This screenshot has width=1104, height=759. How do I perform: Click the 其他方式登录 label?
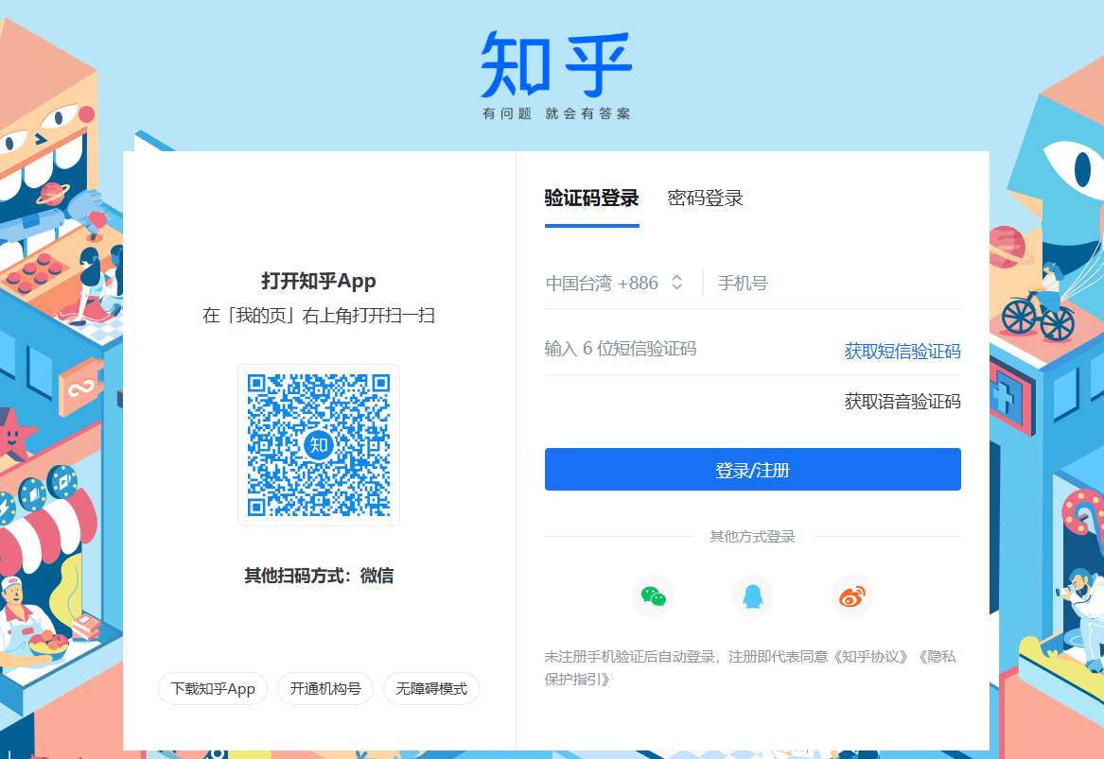pyautogui.click(x=753, y=537)
